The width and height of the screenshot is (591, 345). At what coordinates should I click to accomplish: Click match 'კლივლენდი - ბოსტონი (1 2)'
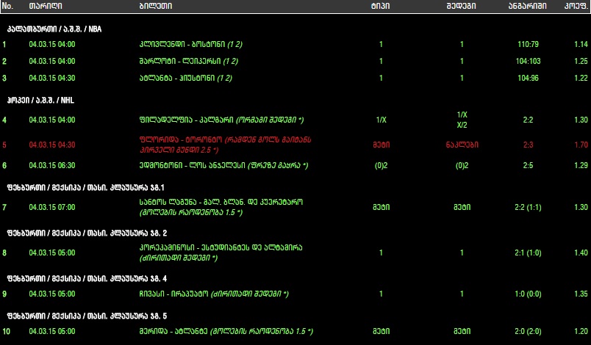[x=190, y=44]
